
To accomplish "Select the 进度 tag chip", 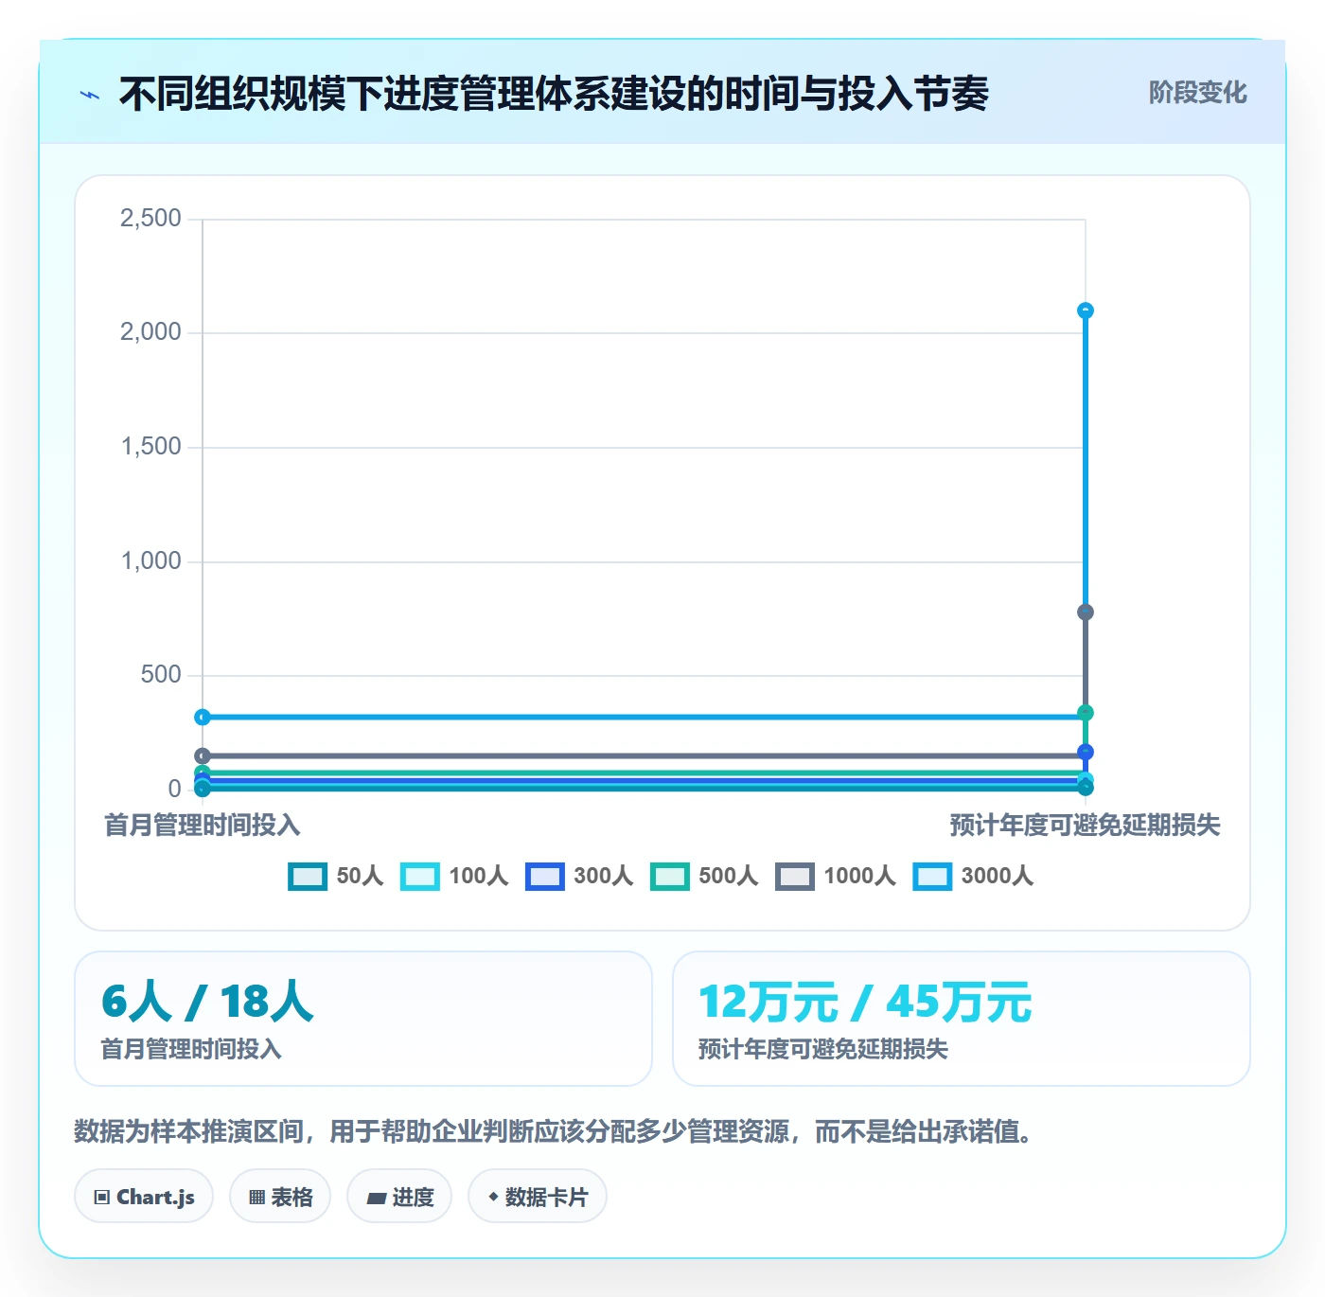I will (399, 1197).
